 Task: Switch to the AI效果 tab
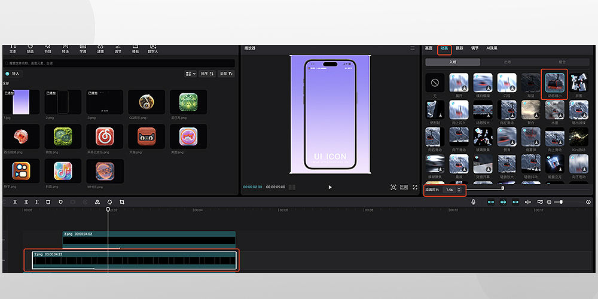(x=492, y=48)
